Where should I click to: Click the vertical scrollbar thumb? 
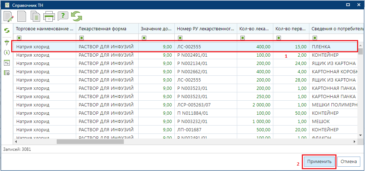361,51
